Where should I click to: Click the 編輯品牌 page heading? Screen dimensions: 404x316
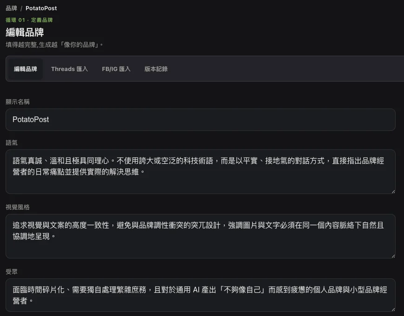[x=25, y=32]
